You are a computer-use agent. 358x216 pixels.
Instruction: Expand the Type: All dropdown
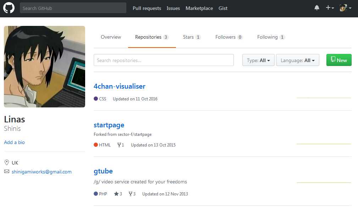tap(258, 60)
